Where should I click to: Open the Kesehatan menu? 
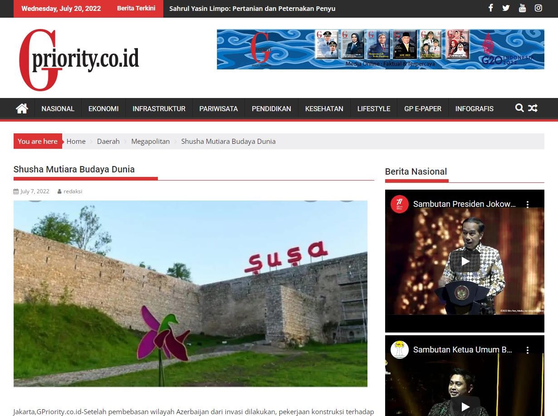(x=324, y=109)
